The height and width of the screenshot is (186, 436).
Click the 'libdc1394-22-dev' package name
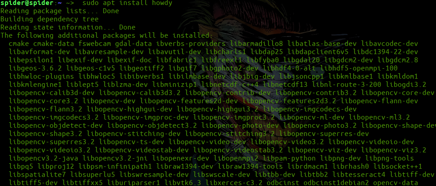[x=385, y=52]
